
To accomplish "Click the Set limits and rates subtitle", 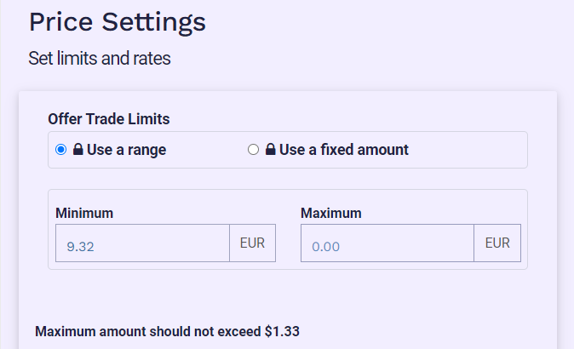I will [100, 59].
